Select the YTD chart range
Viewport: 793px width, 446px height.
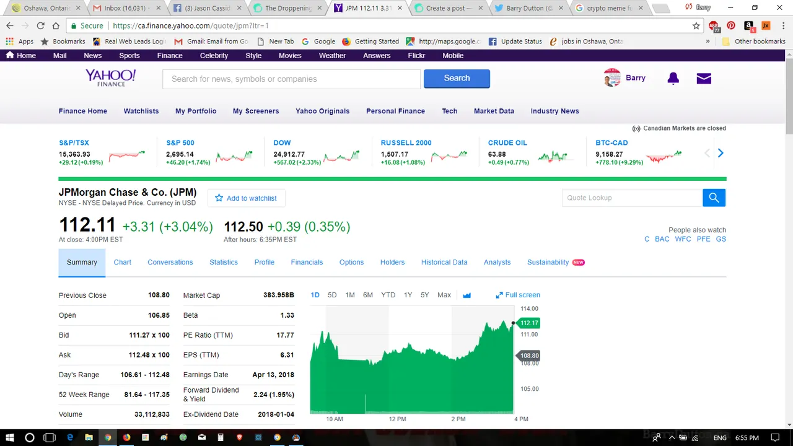[388, 295]
